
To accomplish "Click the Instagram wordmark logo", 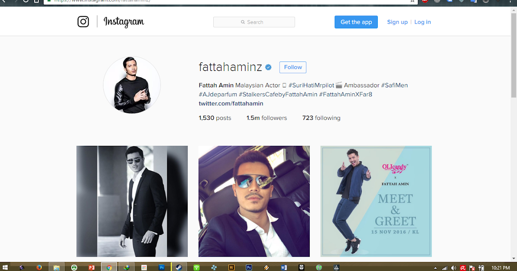I will point(124,22).
